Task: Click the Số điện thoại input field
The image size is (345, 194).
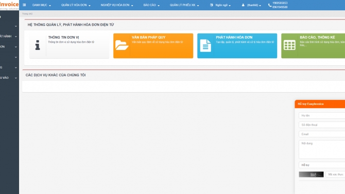Action: tap(322, 125)
